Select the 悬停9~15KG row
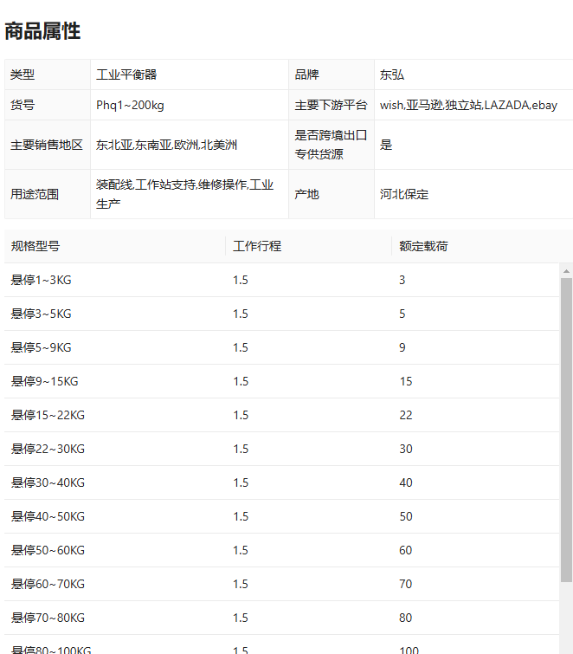The image size is (573, 654). coord(281,381)
